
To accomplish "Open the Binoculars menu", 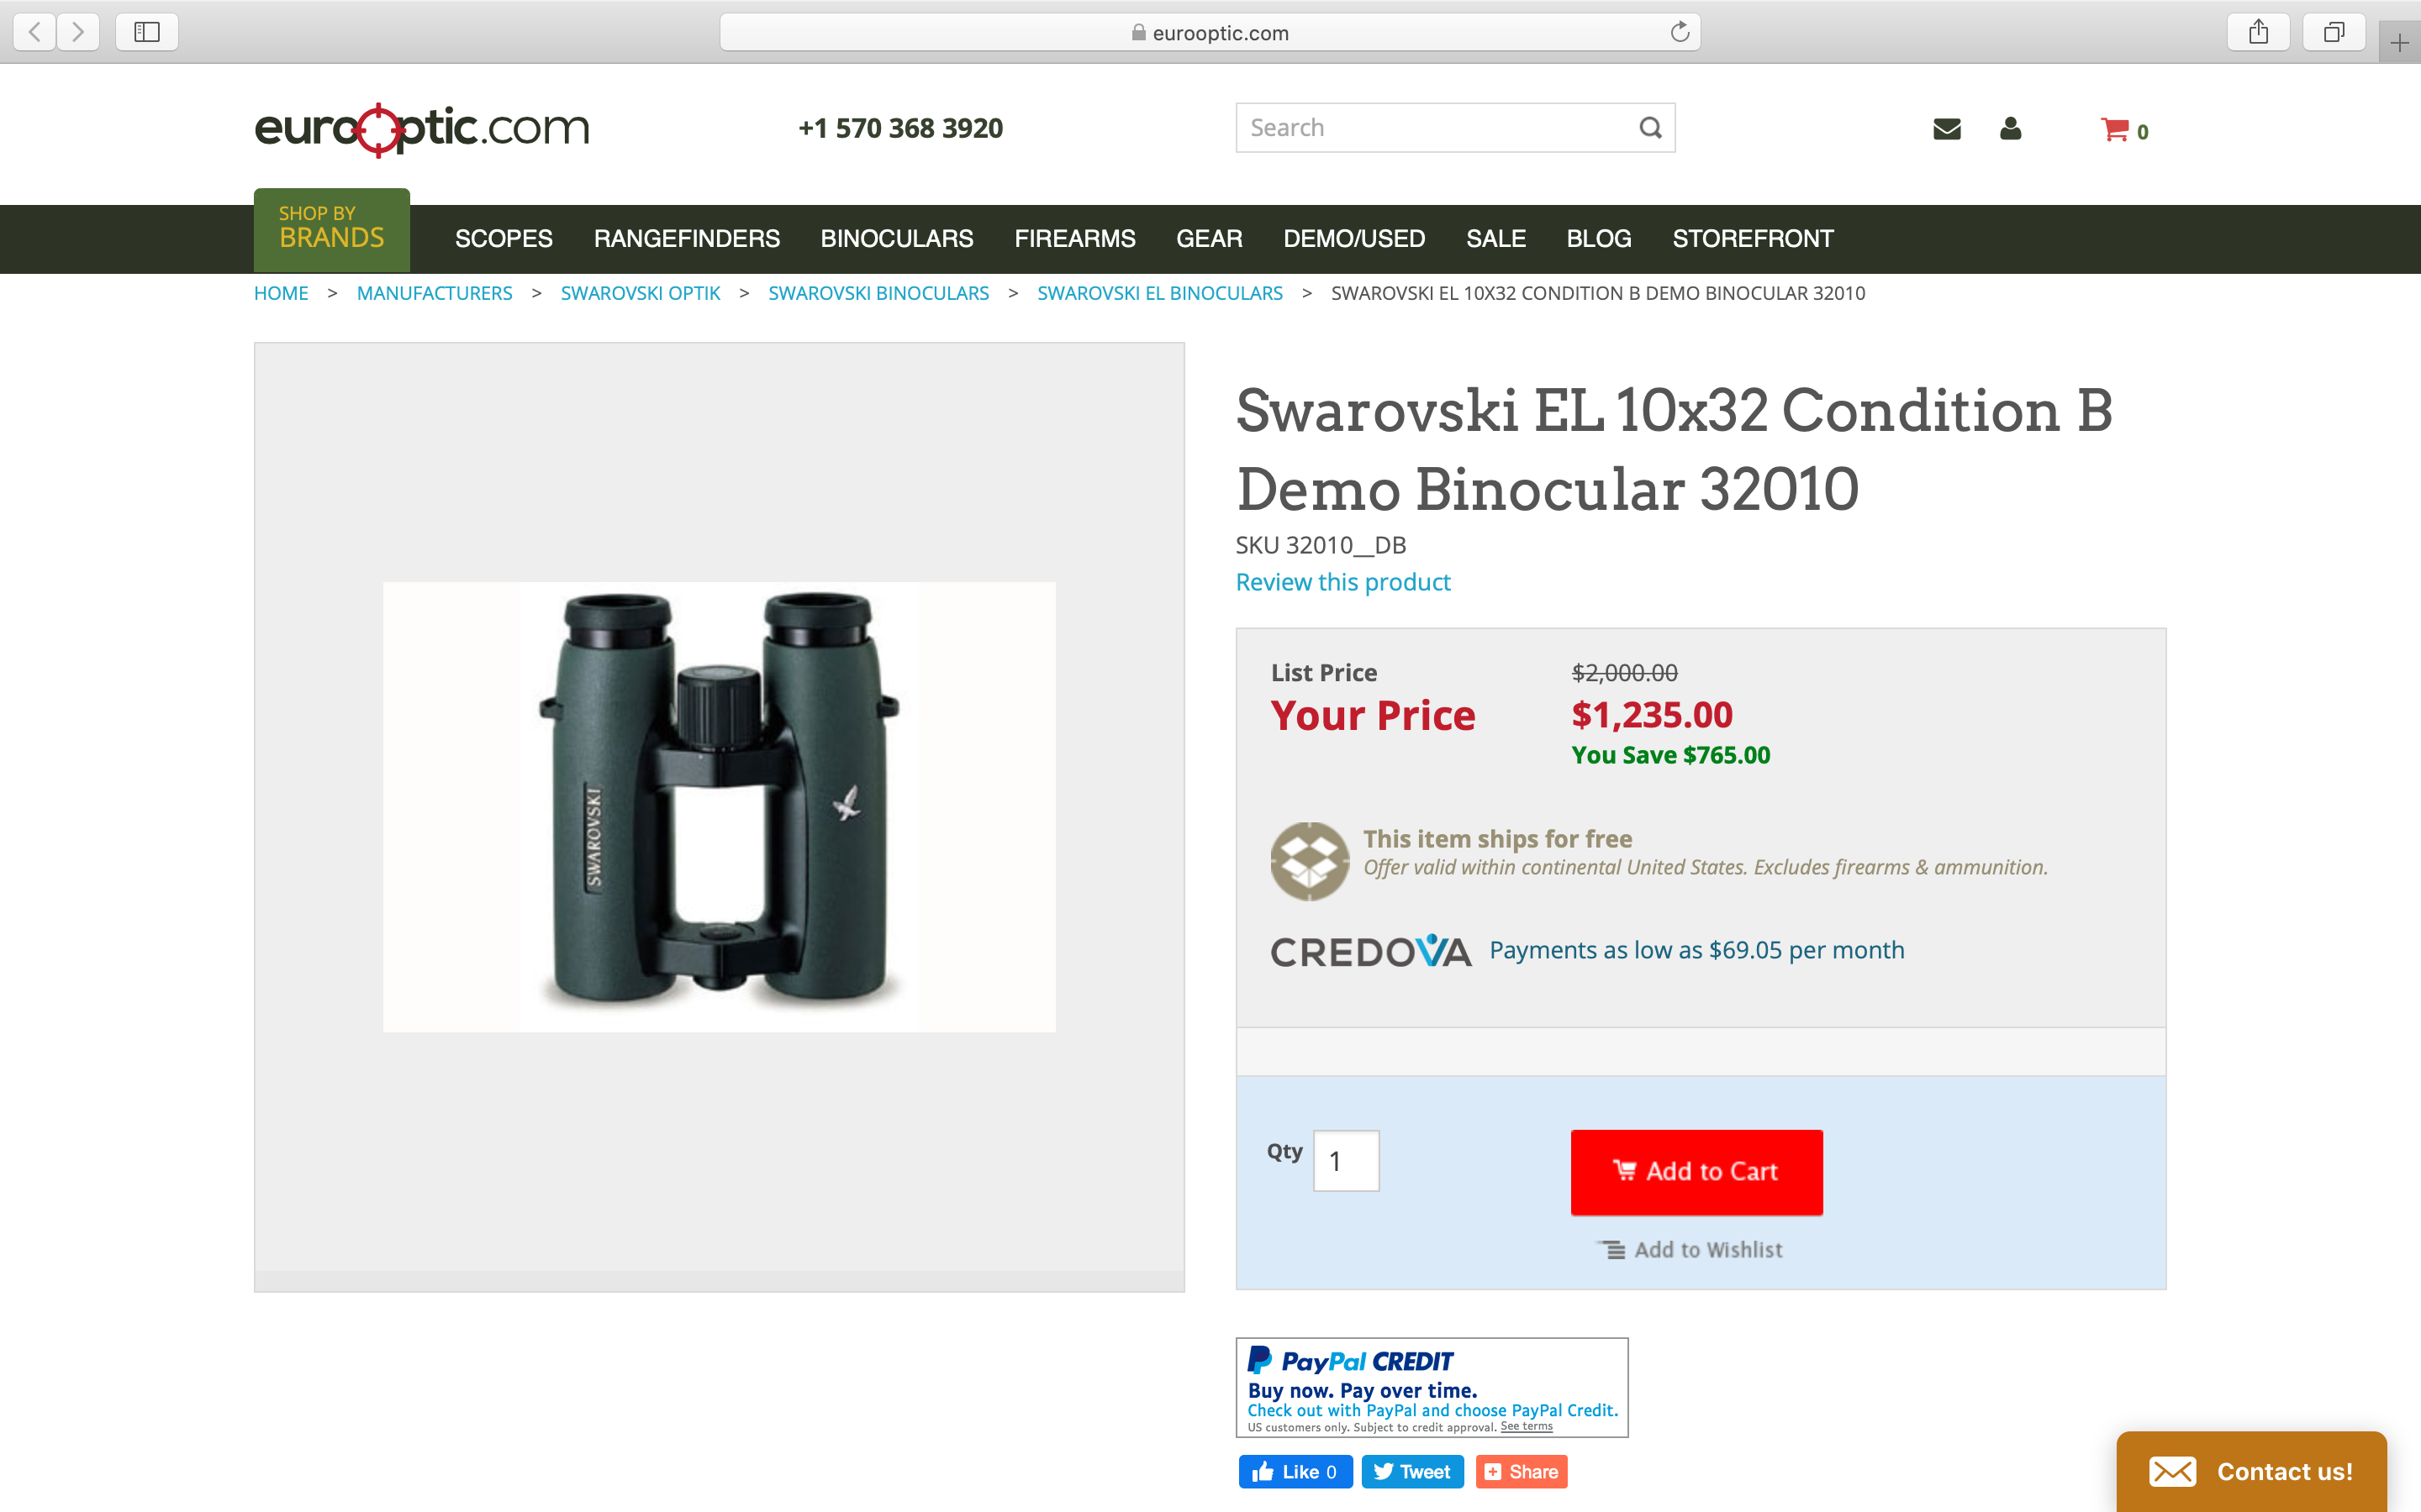I will (896, 239).
